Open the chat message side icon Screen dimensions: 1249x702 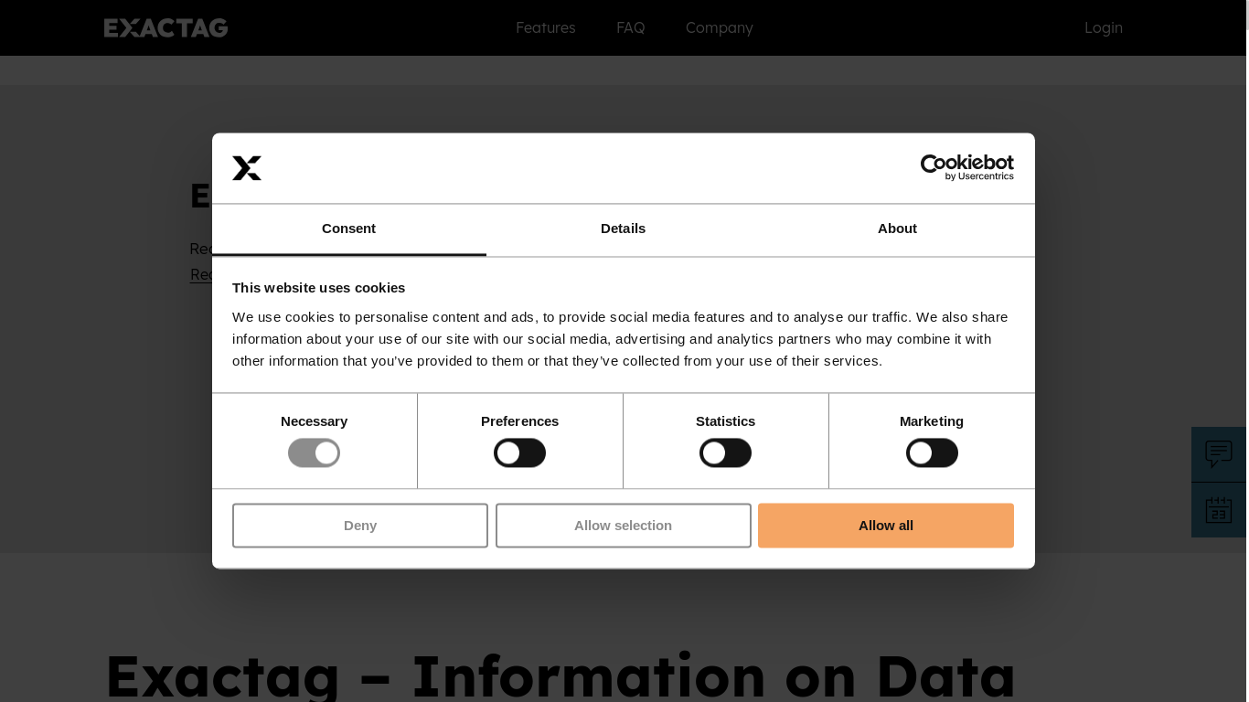[1219, 454]
